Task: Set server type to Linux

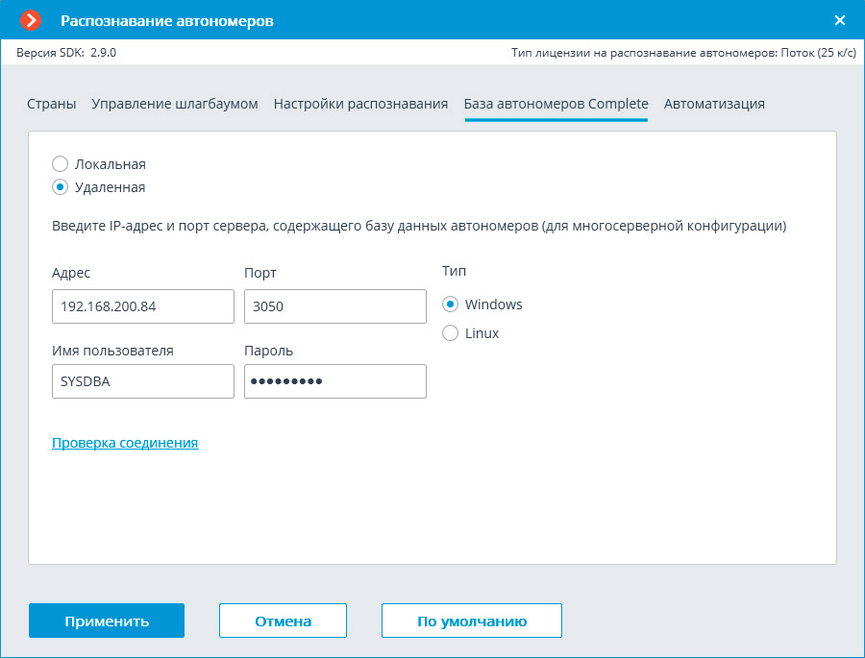Action: [451, 333]
